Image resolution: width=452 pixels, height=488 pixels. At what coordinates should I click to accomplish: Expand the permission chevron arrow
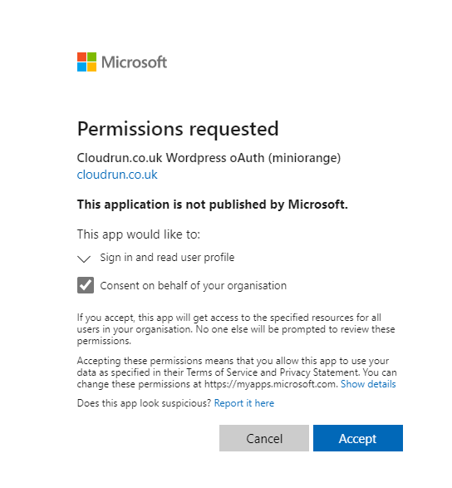(84, 259)
